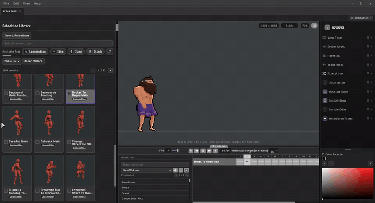Select the white palette color swatch
The width and height of the screenshot is (375, 203).
pos(324,159)
